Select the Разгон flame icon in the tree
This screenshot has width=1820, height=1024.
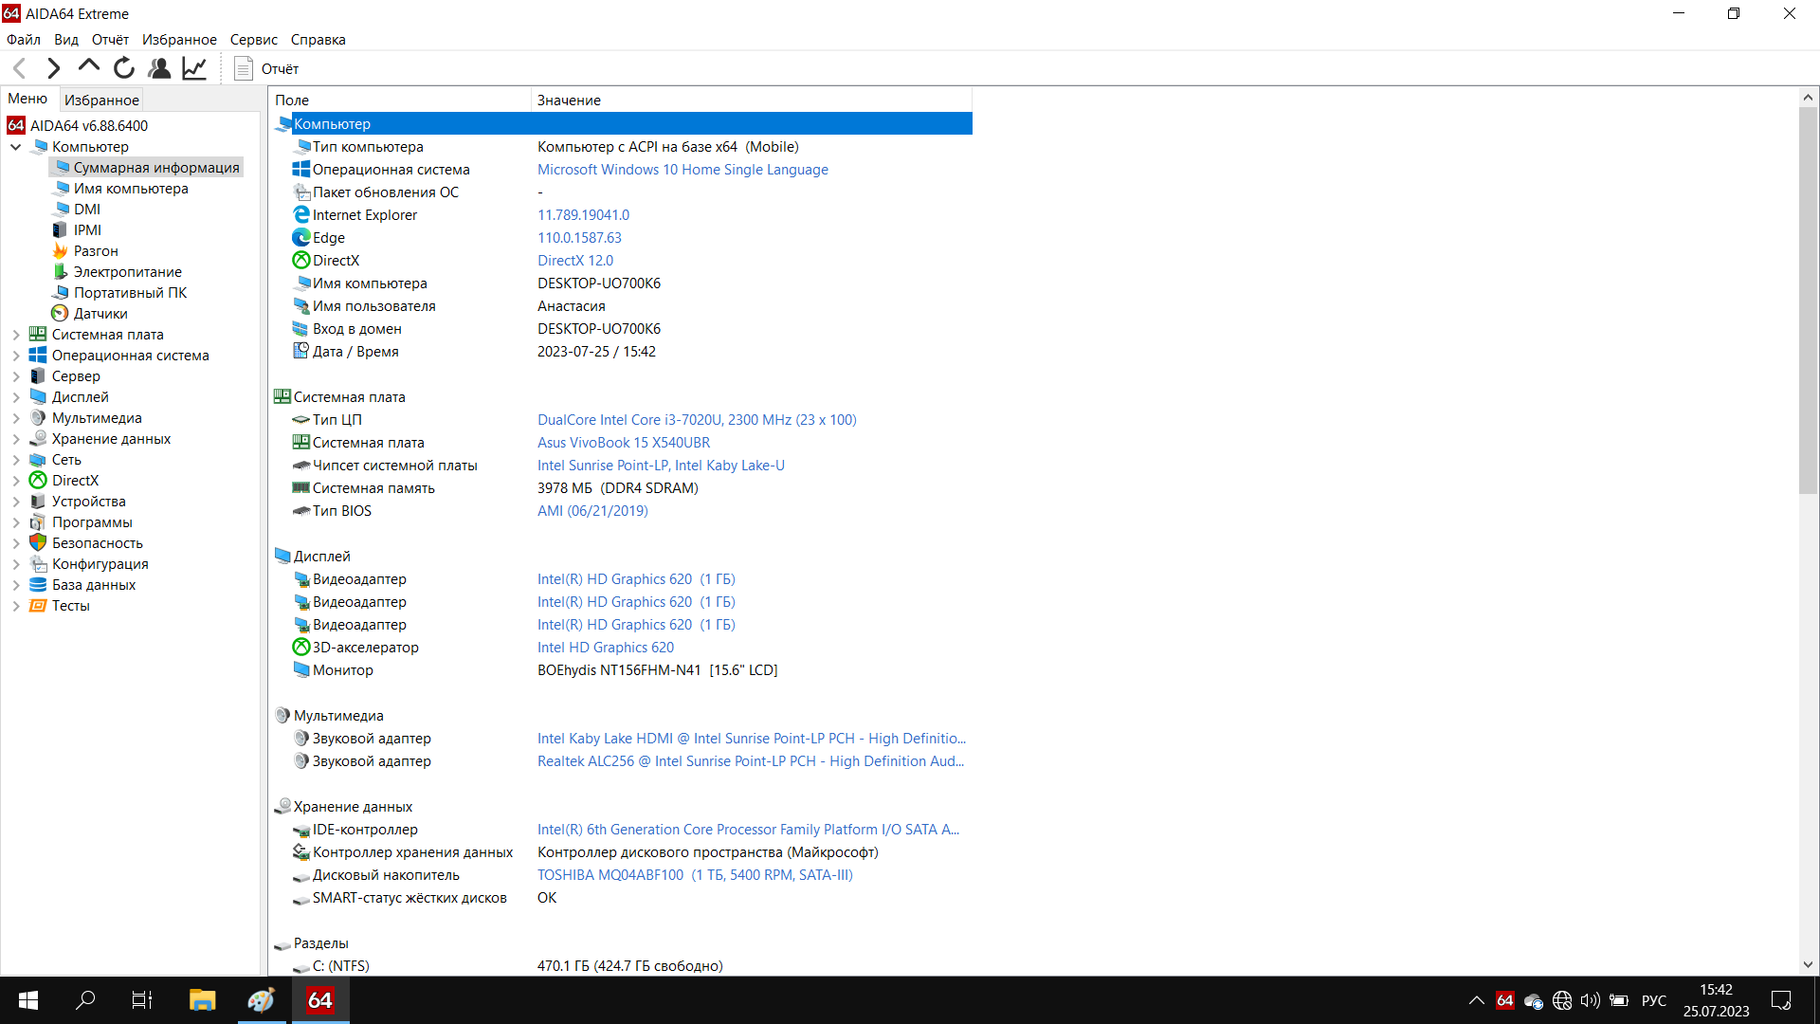point(60,251)
